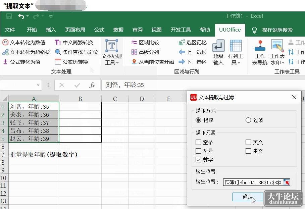Click selection memory 选区记忆

[x=193, y=42]
